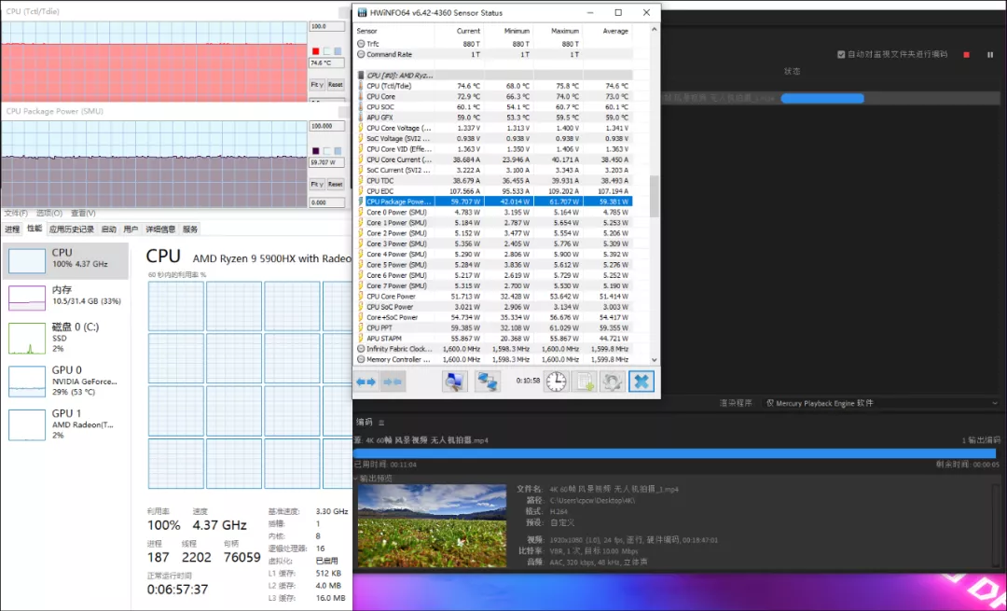Click CPU EDC lightning icon
Image resolution: width=1007 pixels, height=611 pixels.
361,191
